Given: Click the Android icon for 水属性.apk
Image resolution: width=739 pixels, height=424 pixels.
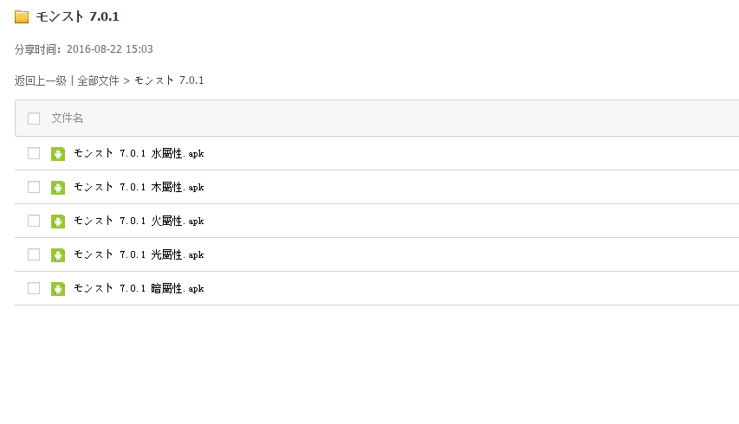Looking at the screenshot, I should pos(58,154).
